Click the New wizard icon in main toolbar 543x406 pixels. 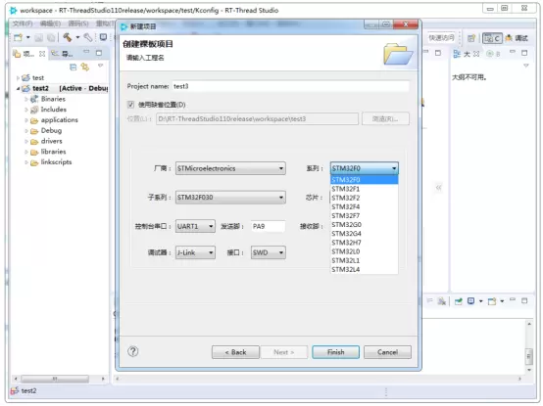[x=18, y=37]
